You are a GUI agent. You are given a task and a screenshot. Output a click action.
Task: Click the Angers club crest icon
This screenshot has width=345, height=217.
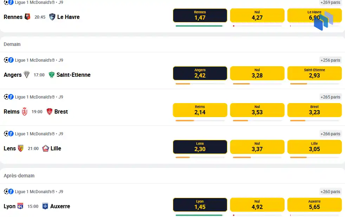tap(27, 75)
